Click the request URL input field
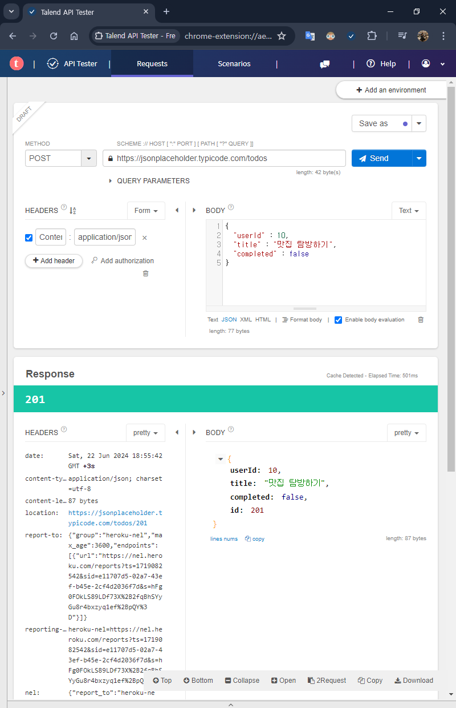The width and height of the screenshot is (456, 708). coord(225,158)
